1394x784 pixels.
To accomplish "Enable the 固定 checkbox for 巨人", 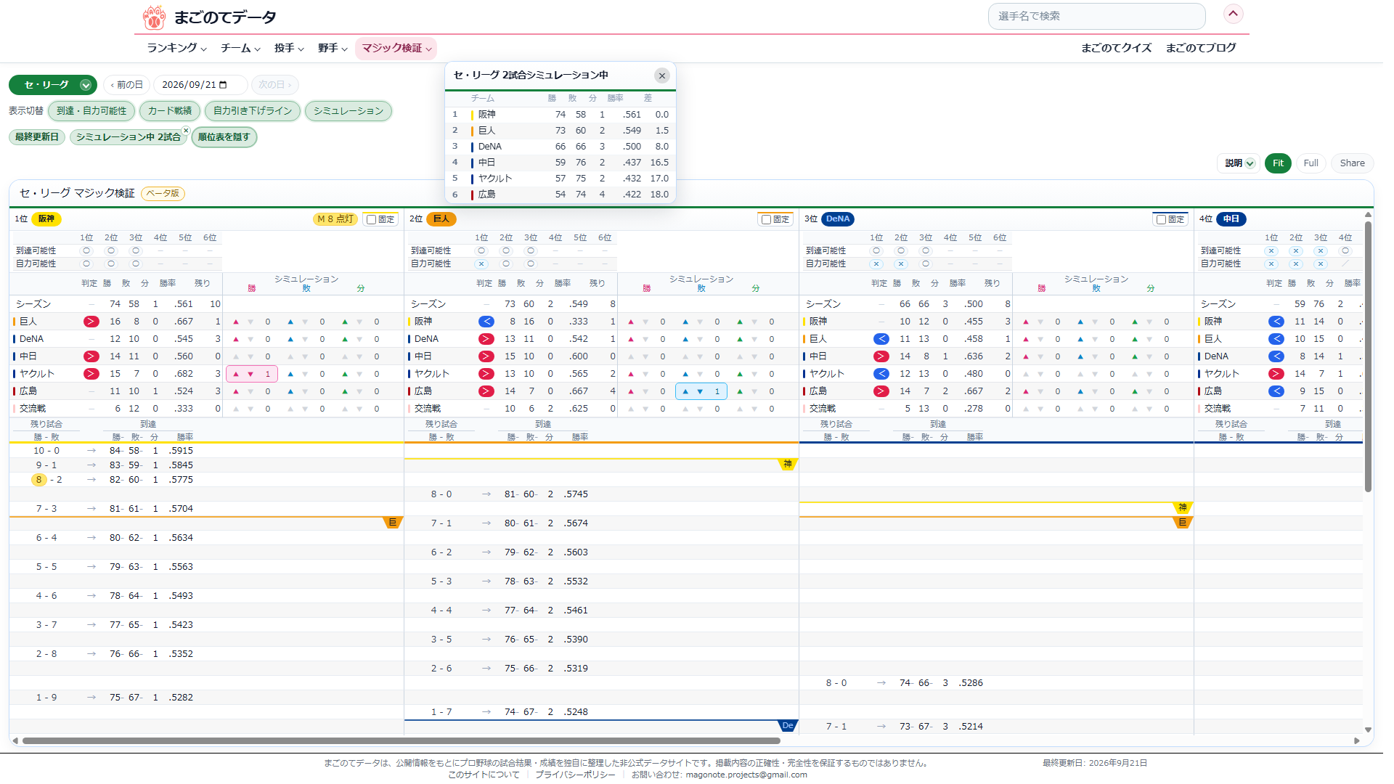I will tap(767, 219).
